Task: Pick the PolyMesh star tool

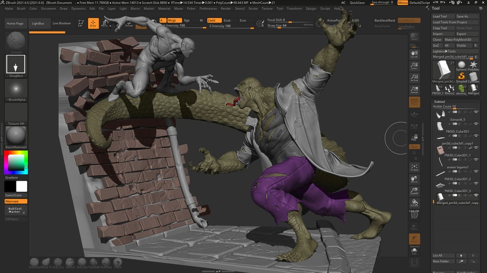Action: 473,66
